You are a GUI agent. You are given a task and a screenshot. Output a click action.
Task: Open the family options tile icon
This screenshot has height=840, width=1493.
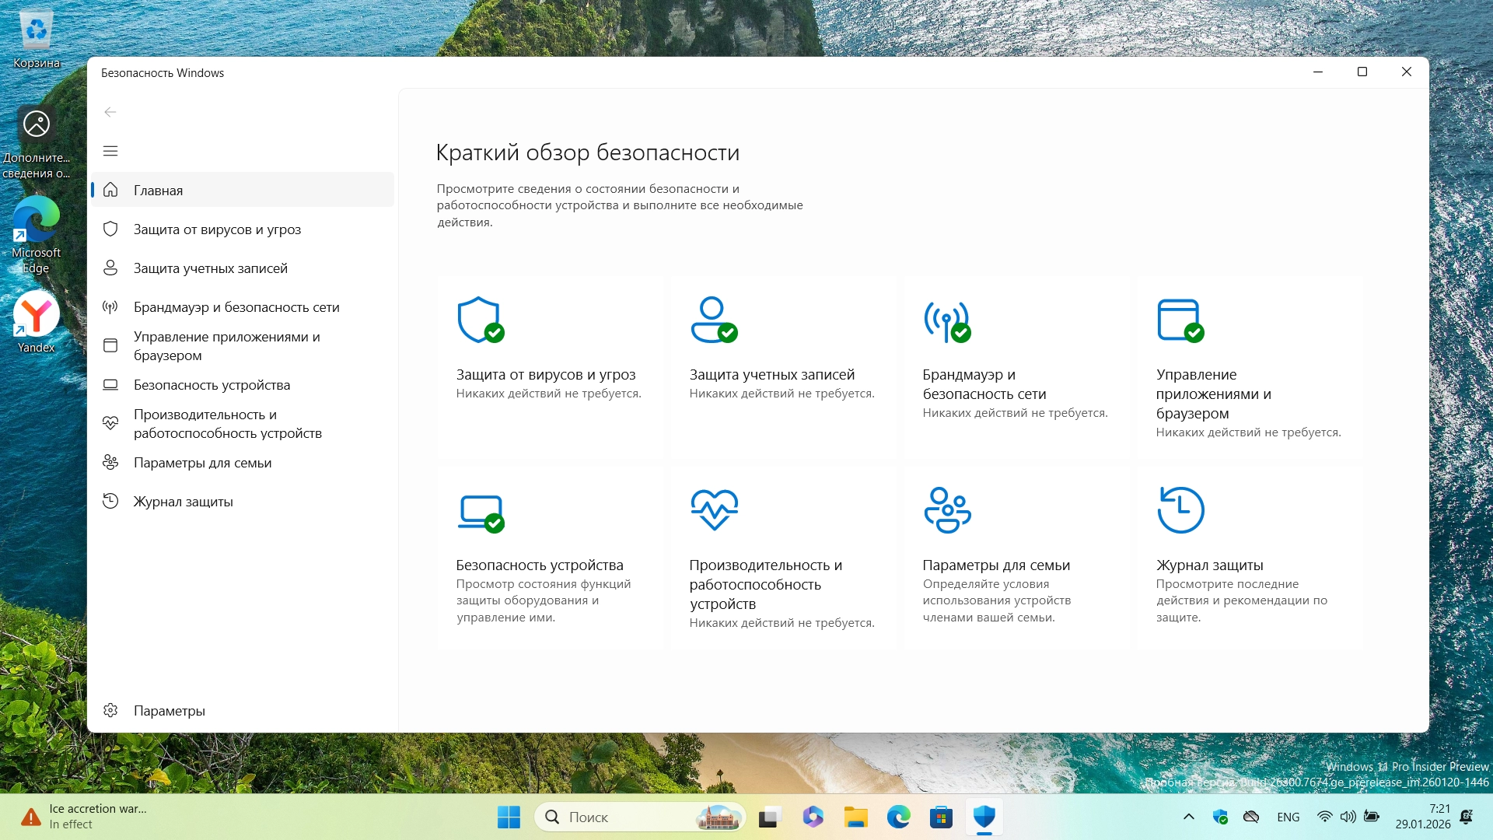(x=947, y=510)
